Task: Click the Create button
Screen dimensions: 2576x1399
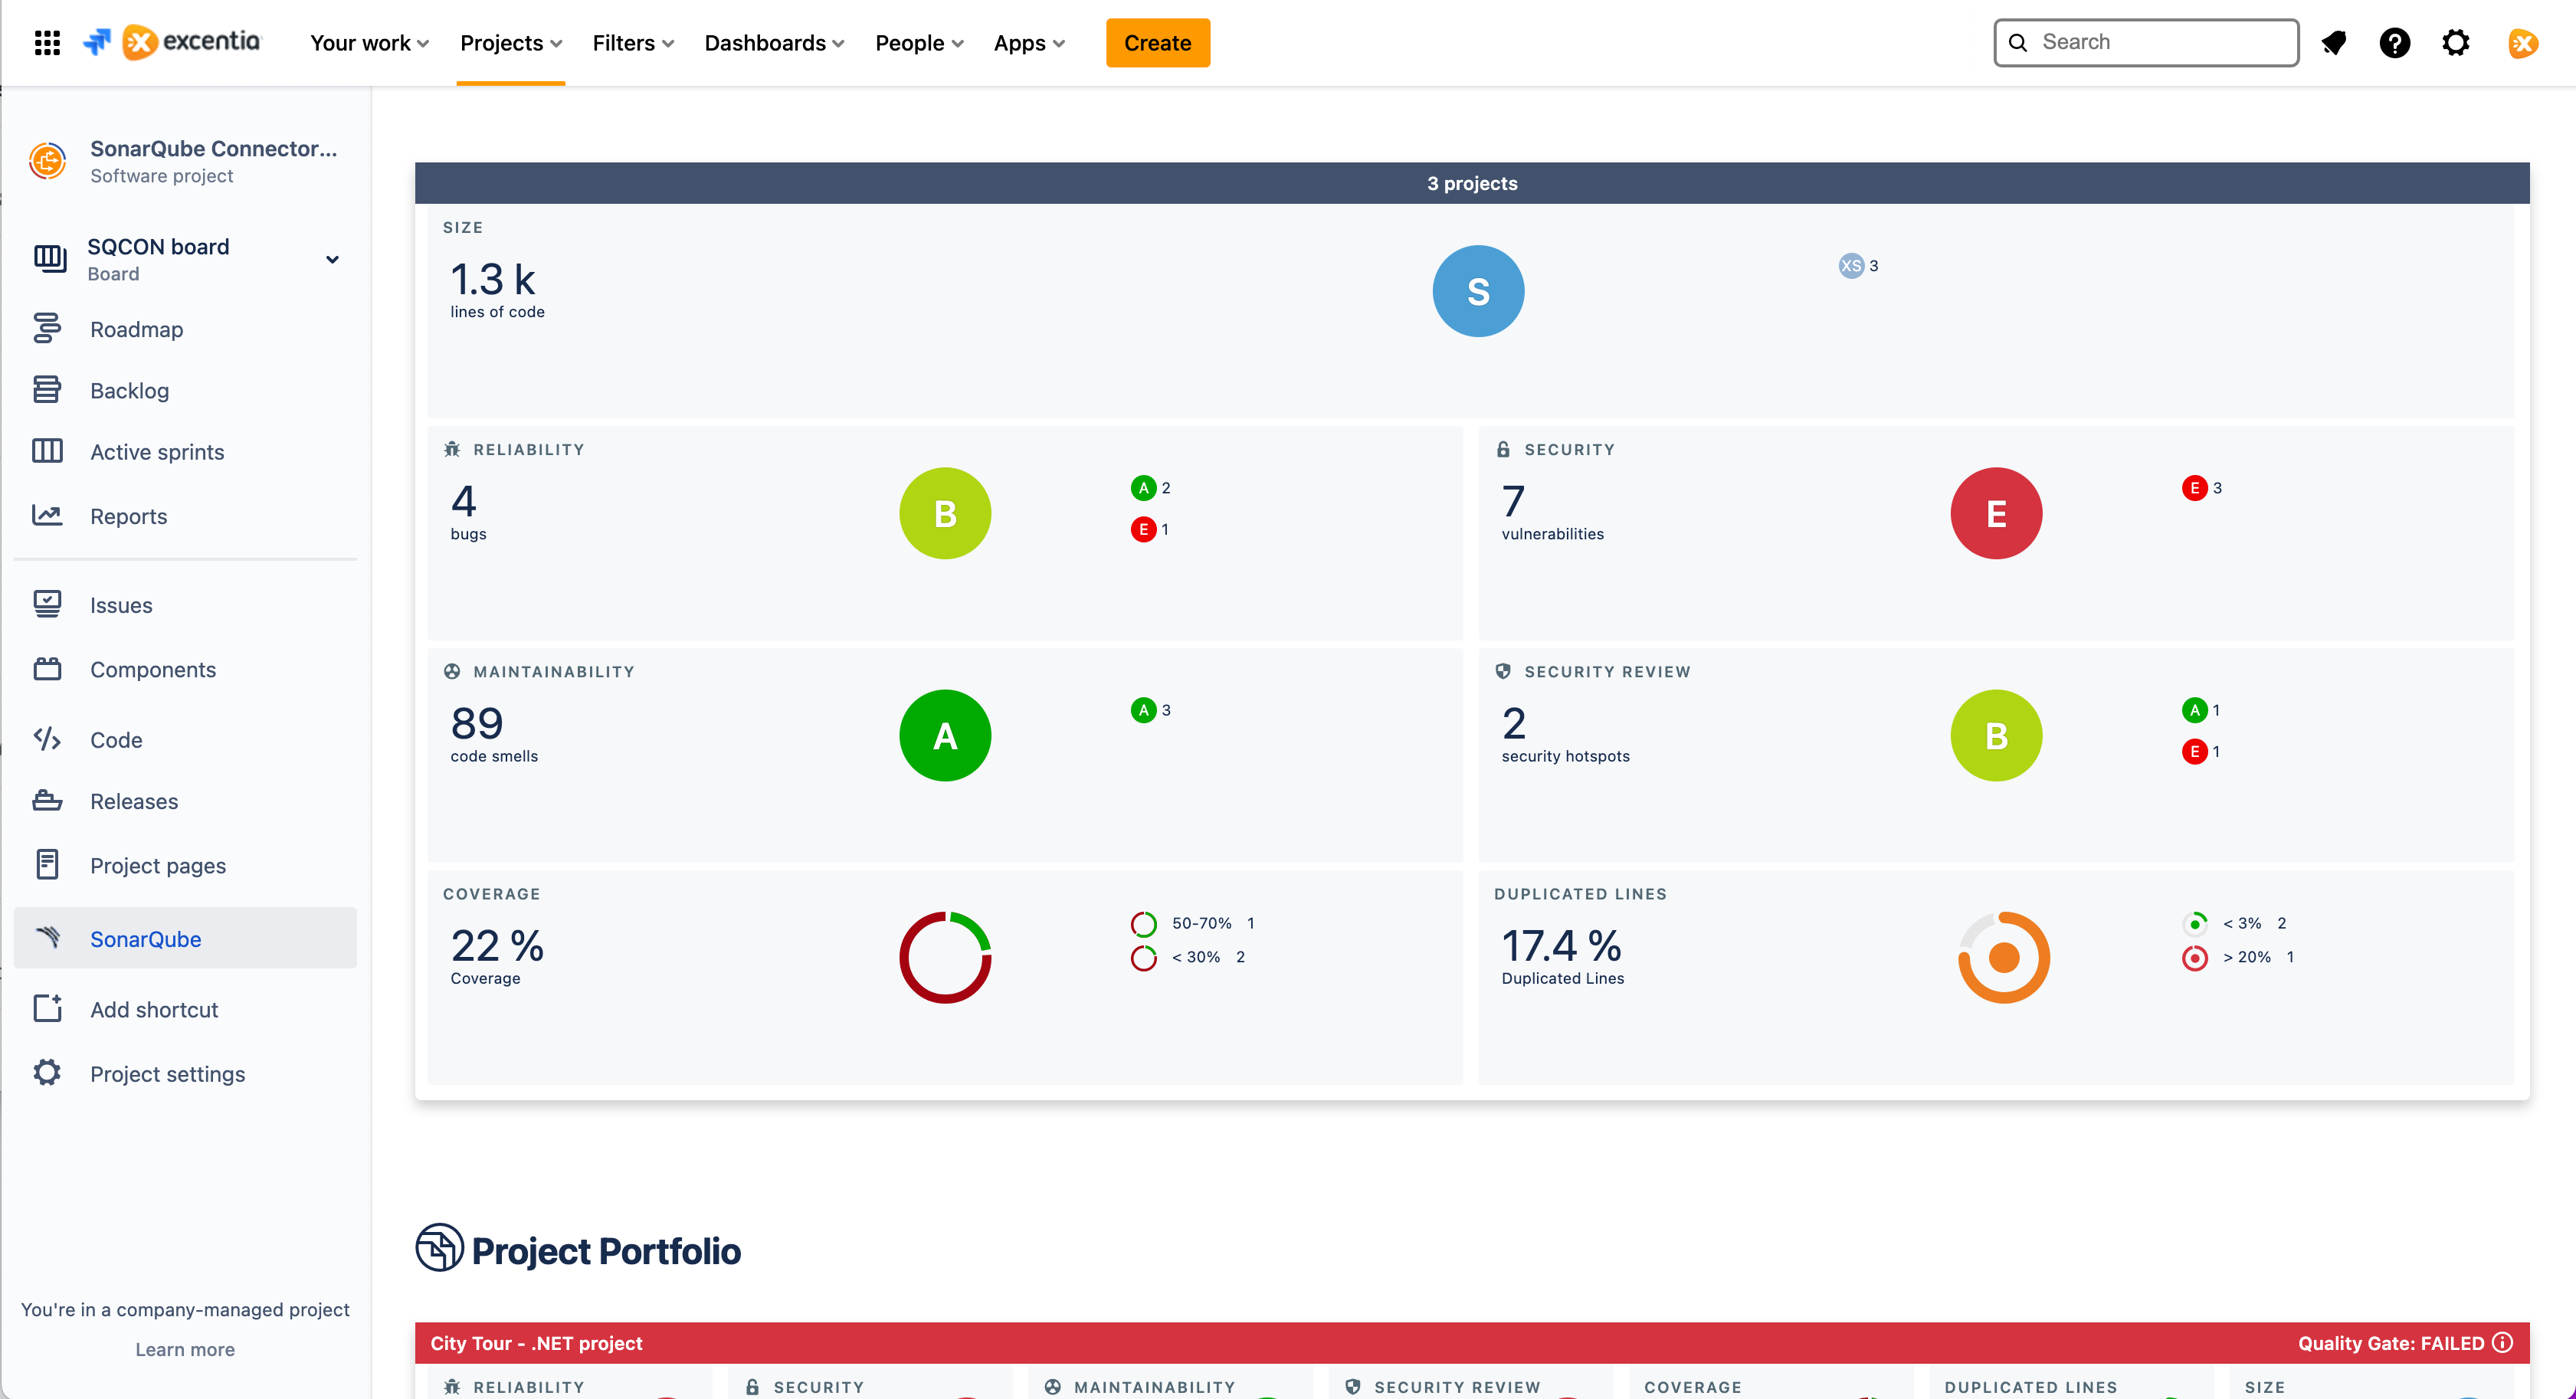Action: pos(1157,43)
